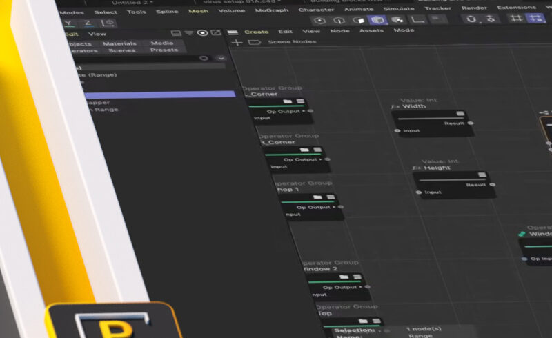This screenshot has width=552, height=338.
Task: Open the node editor Assets menu
Action: pyautogui.click(x=371, y=30)
